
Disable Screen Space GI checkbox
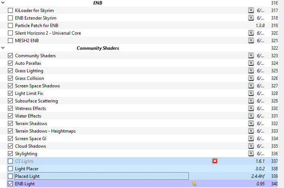(x=10, y=139)
